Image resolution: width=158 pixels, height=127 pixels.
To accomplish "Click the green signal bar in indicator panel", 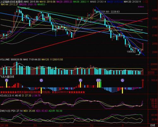I will click(100, 85).
